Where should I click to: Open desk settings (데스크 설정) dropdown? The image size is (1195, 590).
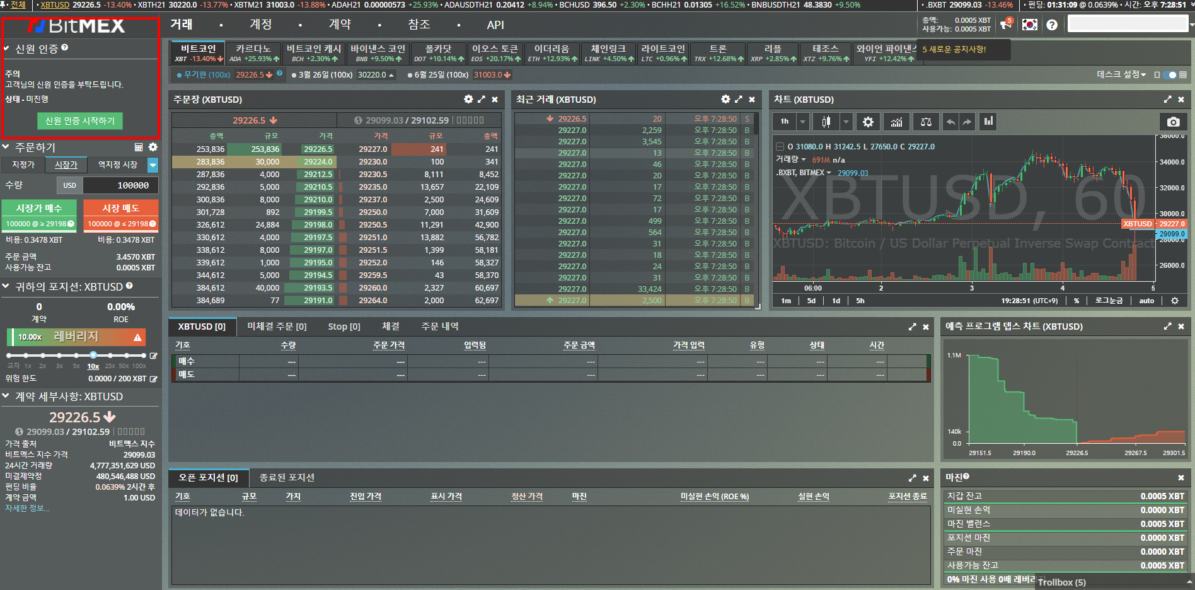1121,74
